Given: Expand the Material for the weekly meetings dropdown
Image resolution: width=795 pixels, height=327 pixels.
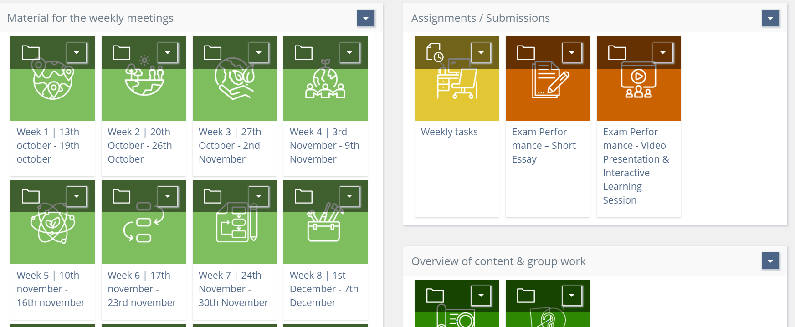Looking at the screenshot, I should pos(366,18).
